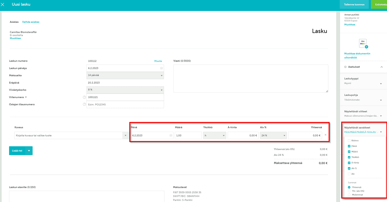387x202 pixels.
Task: Expand the Laskupohja dropdown
Action: point(381,100)
